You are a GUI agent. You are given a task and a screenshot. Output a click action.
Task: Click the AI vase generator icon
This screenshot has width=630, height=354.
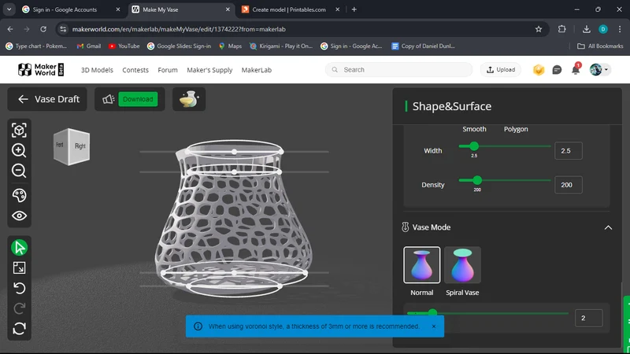[189, 99]
